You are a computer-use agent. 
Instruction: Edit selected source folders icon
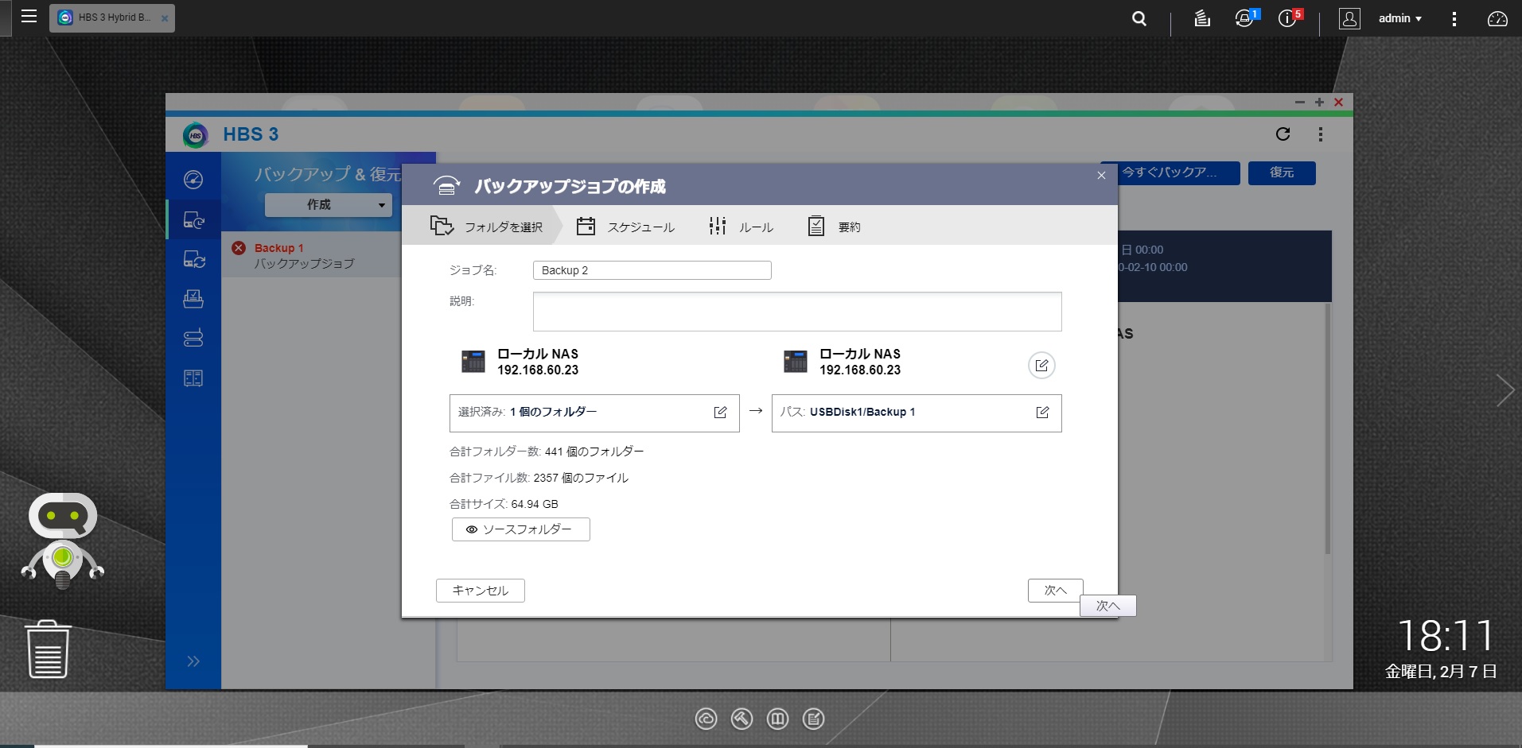(x=720, y=412)
